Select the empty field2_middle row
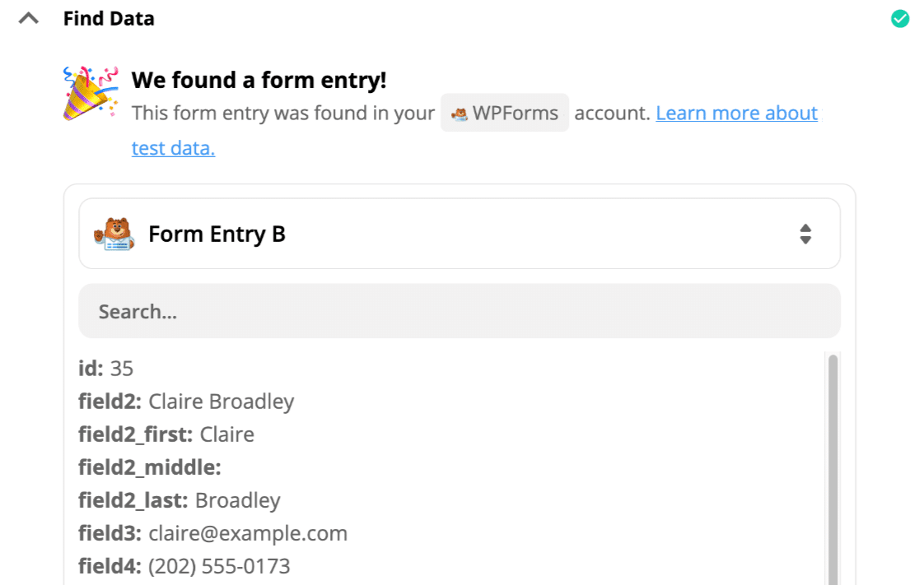Image resolution: width=919 pixels, height=585 pixels. [150, 467]
